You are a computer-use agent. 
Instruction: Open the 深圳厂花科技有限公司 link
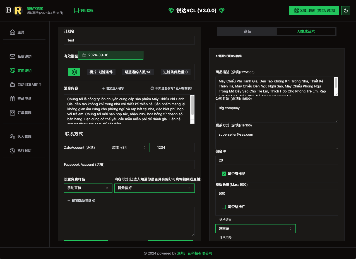point(194,253)
